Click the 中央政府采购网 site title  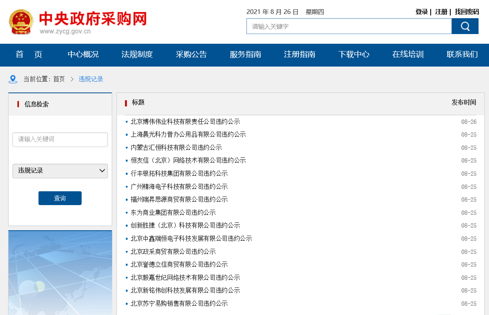click(93, 19)
